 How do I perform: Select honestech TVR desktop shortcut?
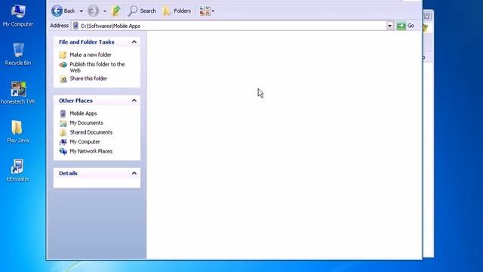click(18, 93)
